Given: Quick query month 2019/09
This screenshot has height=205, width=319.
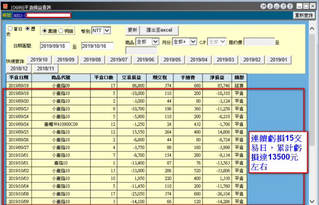Looking at the screenshot, I should (x=66, y=60).
